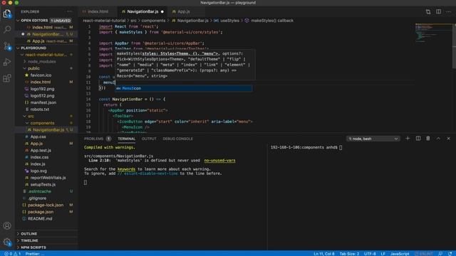
Task: Split the terminal pane
Action: point(418,139)
